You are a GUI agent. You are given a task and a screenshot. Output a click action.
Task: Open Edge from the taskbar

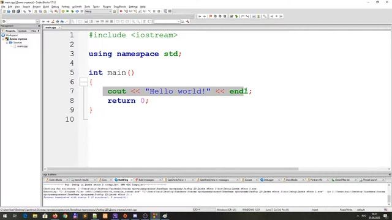point(25,216)
